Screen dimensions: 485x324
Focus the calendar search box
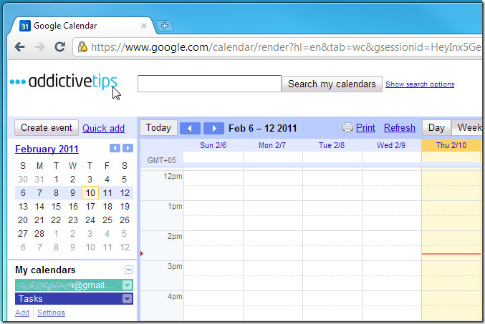point(209,84)
